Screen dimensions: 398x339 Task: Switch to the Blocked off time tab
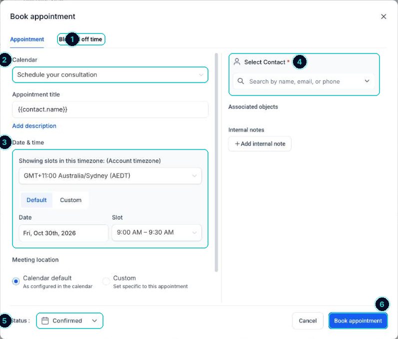tap(80, 39)
